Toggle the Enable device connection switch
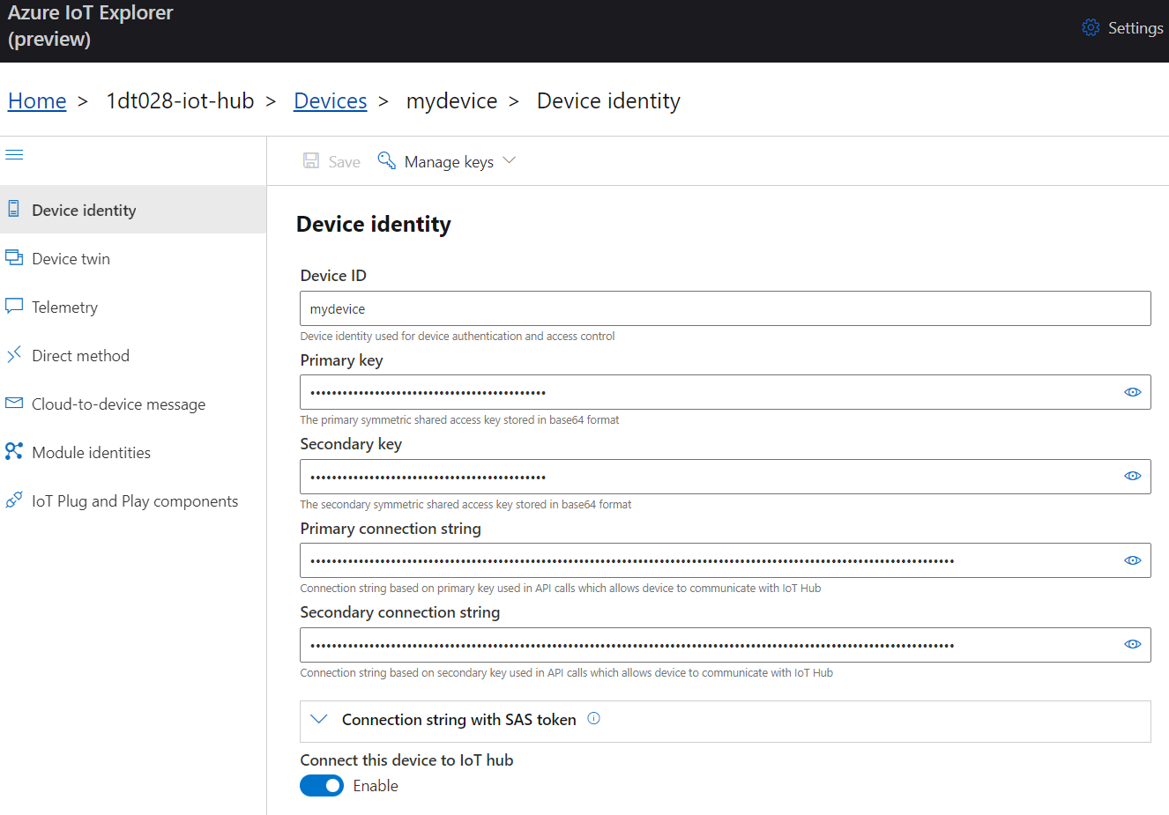Screen dimensions: 1169x815 click(322, 785)
